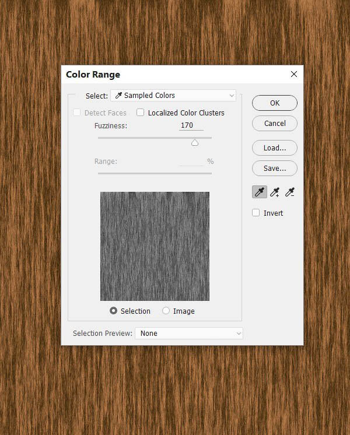Screen dimensions: 350x435
Task: Select the Eyedropper tool in Color Range
Action: pos(260,192)
